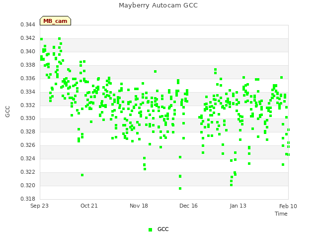318x239 pixels.
Task: Click the 0.342 y-axis value
Action: pyautogui.click(x=28, y=38)
